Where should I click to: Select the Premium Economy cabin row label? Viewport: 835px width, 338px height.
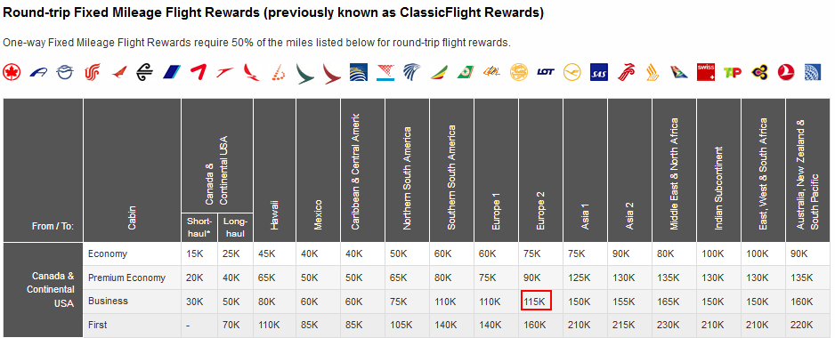[126, 278]
